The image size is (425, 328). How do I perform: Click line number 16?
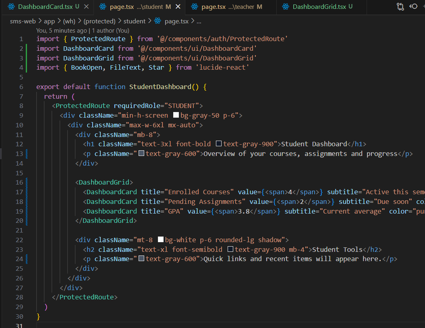coord(19,183)
